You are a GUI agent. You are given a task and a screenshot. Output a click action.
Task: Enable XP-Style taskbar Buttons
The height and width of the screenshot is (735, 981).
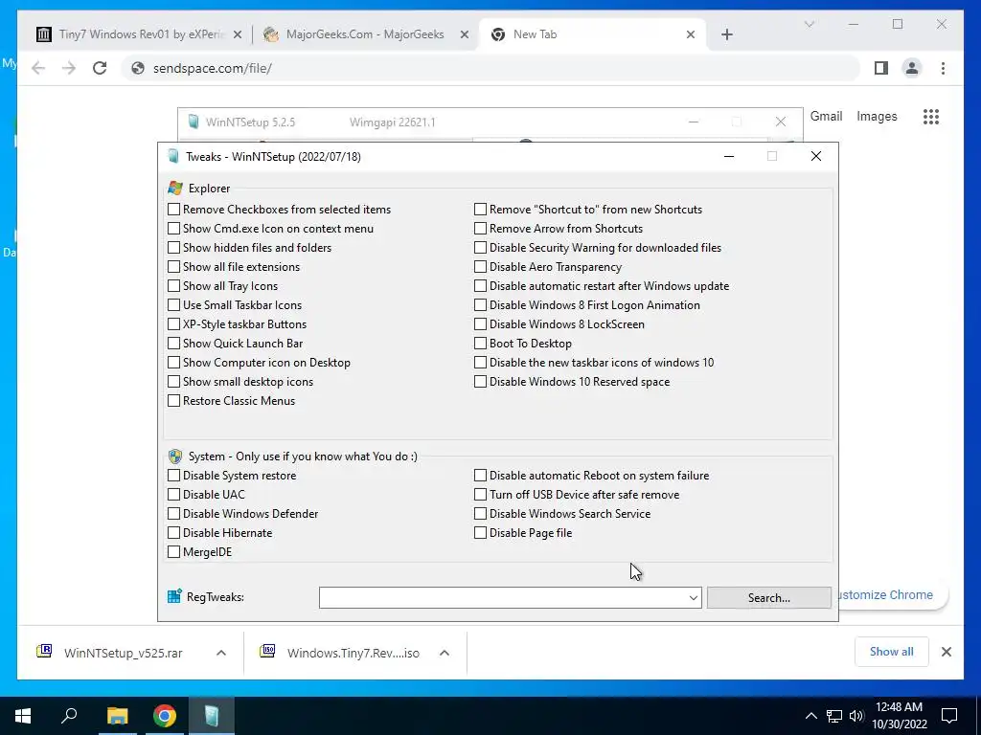point(174,324)
